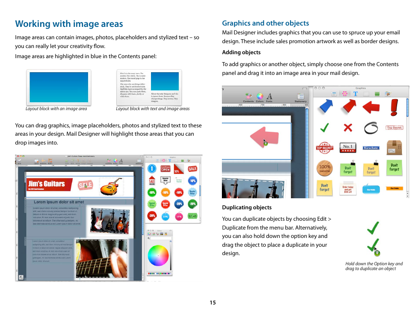This screenshot has width=420, height=319.
Task: Switch to layout blocks tab above the arrow graphics
Action: point(334,94)
